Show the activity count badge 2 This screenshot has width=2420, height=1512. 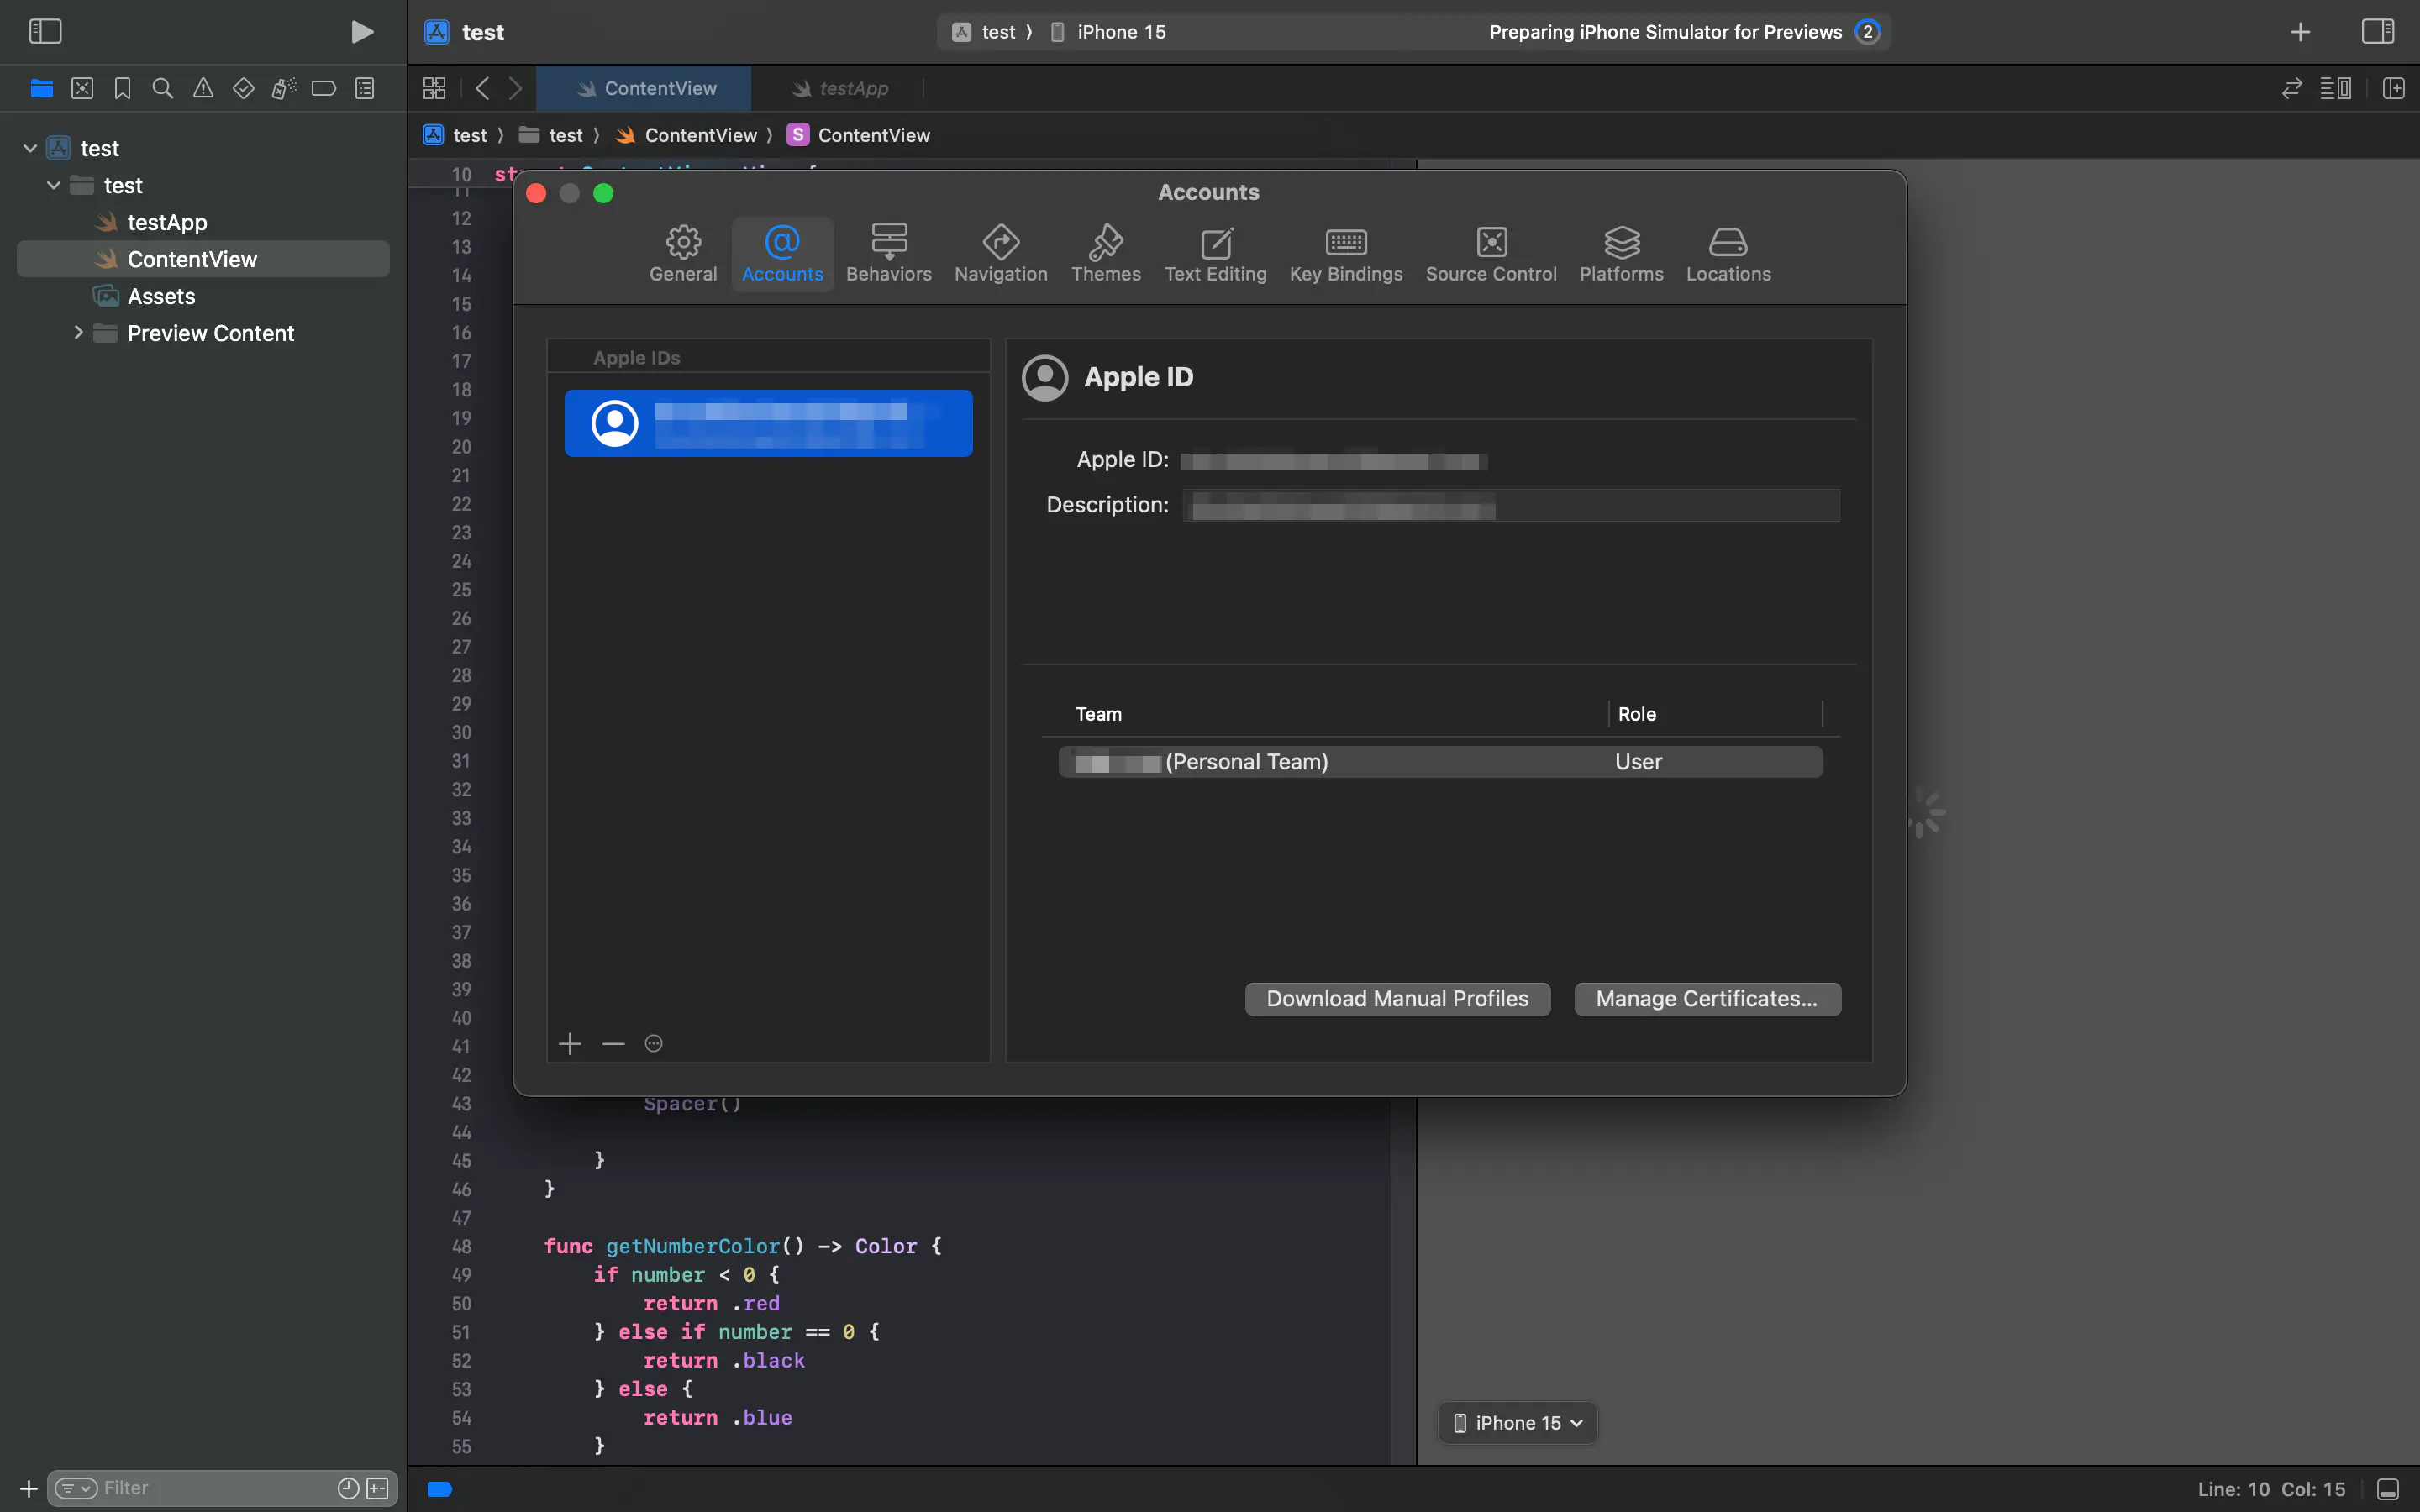[1867, 32]
